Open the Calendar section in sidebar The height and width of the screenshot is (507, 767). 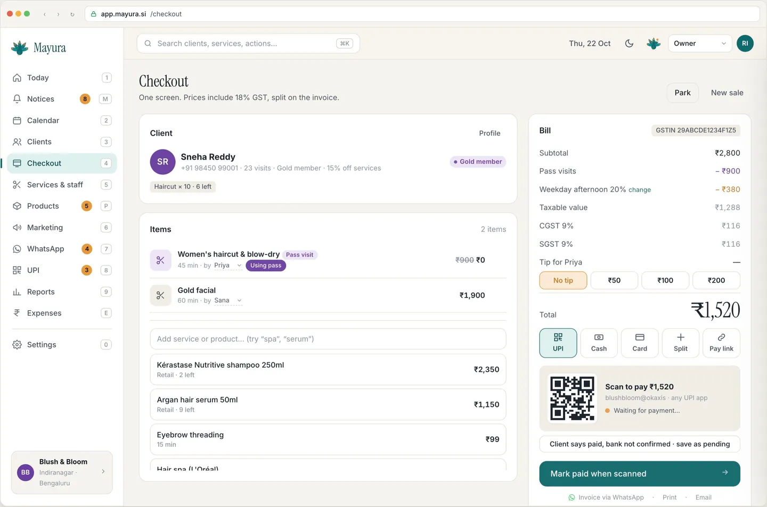click(62, 121)
